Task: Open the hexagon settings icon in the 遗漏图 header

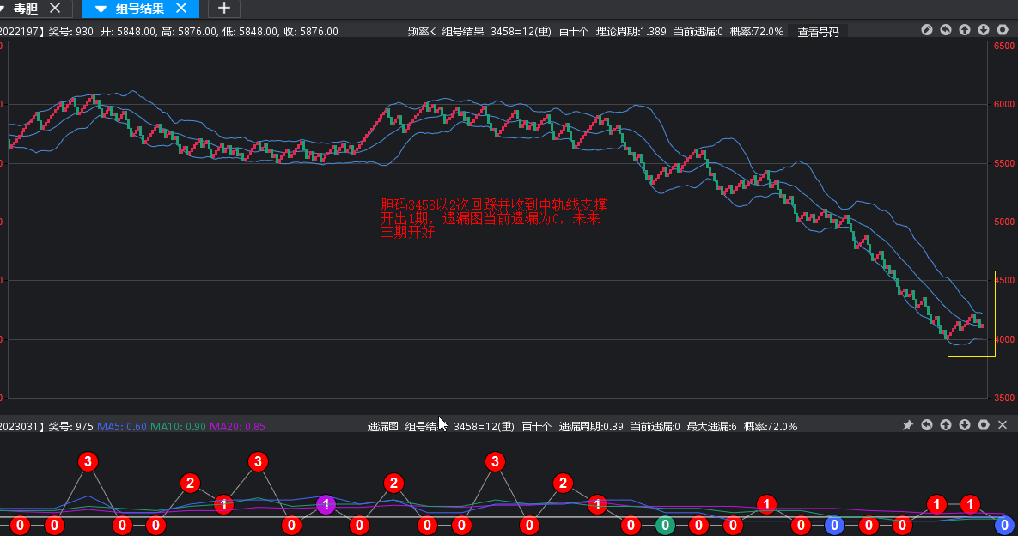Action: (984, 425)
